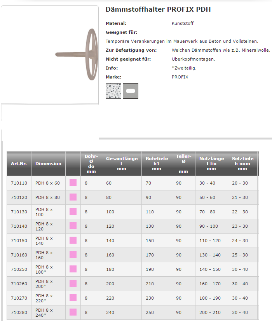
Task: Click the Teller-Ø column header
Action: point(183,164)
